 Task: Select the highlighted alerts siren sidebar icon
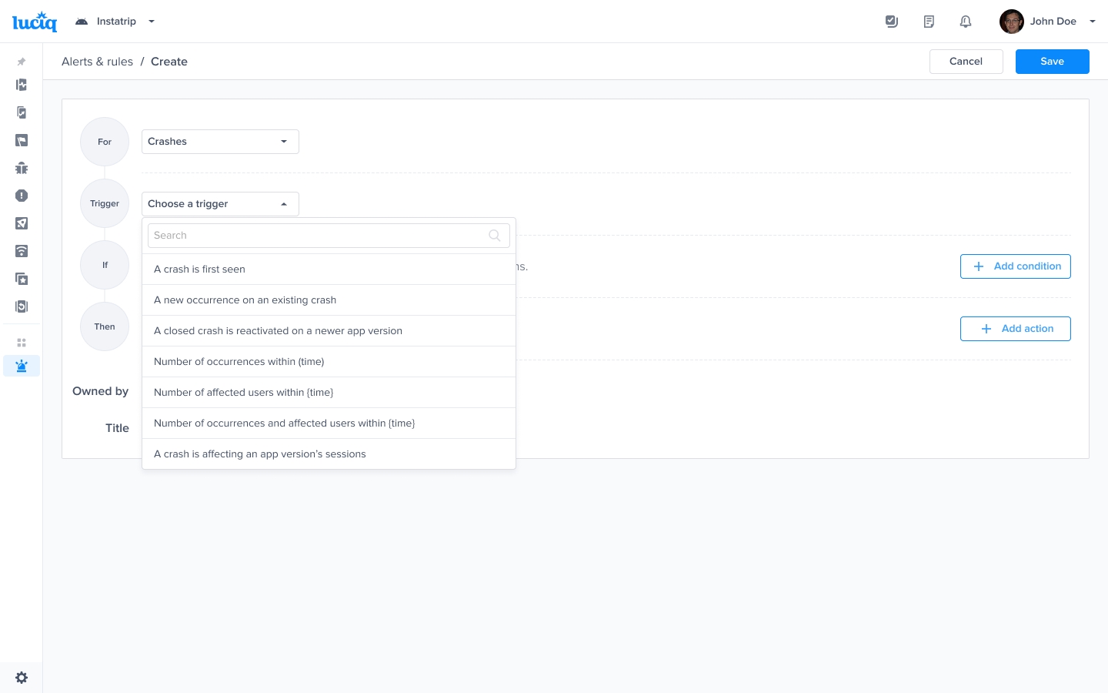pos(22,366)
